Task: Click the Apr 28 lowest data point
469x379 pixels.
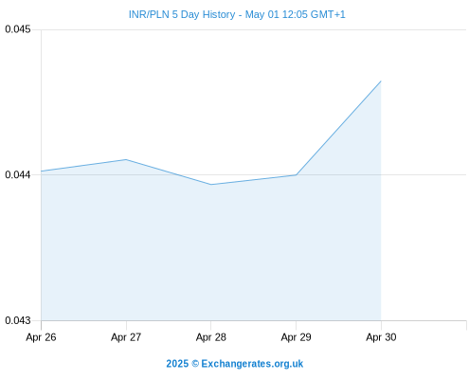Action: [x=211, y=185]
